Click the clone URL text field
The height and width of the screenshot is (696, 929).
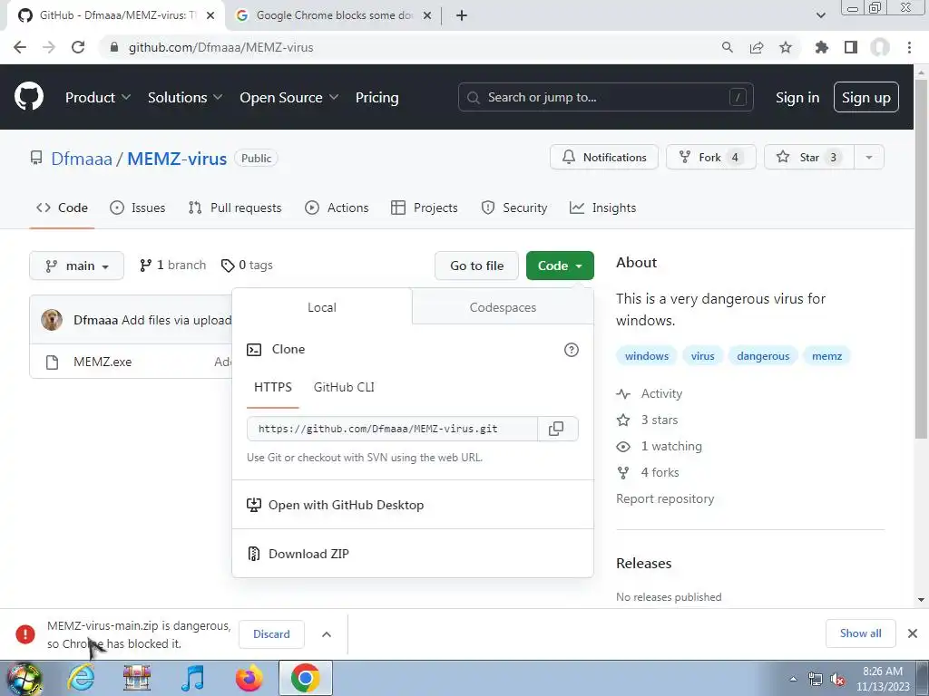(392, 429)
